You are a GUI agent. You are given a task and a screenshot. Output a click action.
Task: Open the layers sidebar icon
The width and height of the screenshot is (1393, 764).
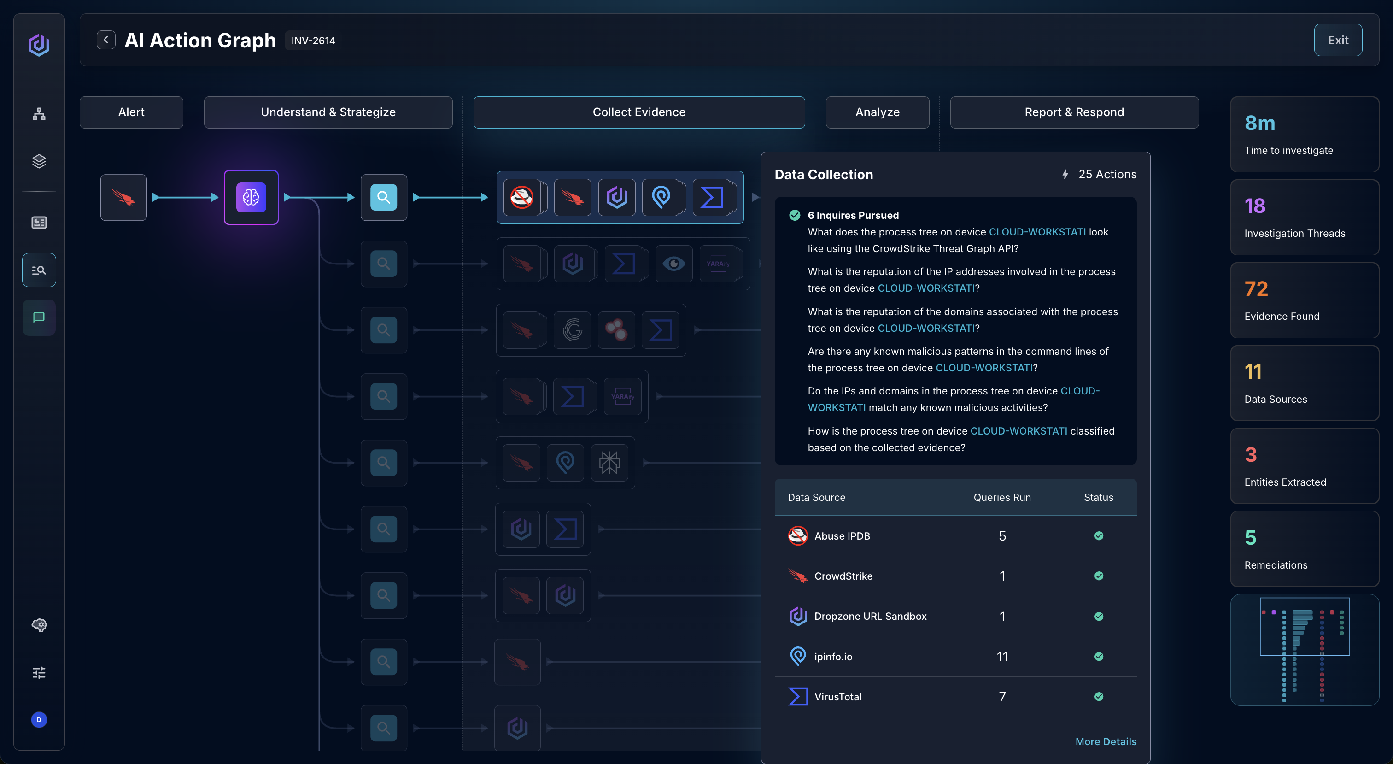coord(39,161)
